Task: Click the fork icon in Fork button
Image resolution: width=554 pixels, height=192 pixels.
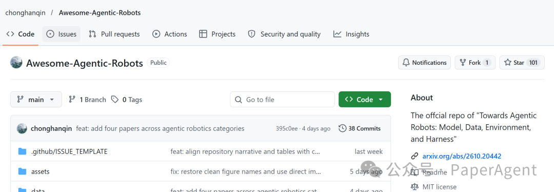Action: 463,63
